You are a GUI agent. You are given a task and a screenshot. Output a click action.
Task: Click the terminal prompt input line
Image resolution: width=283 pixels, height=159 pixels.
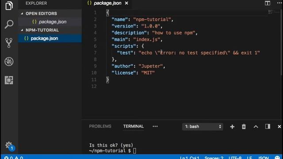tap(113, 151)
